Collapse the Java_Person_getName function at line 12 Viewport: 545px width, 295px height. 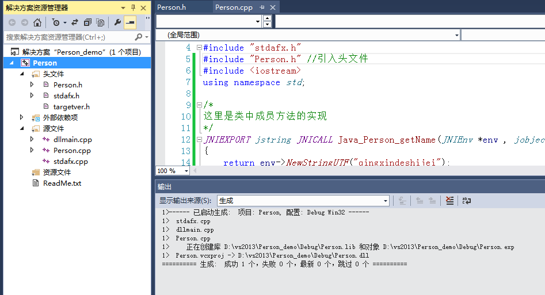point(199,139)
